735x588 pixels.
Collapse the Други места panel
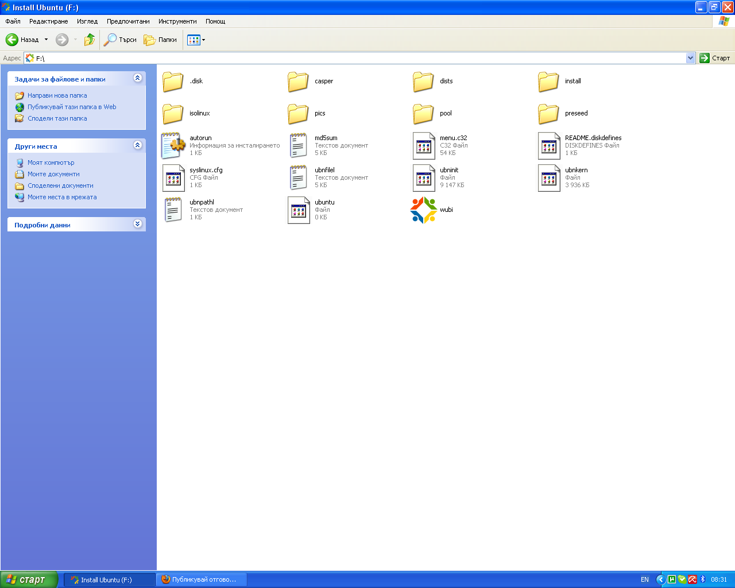click(x=137, y=145)
